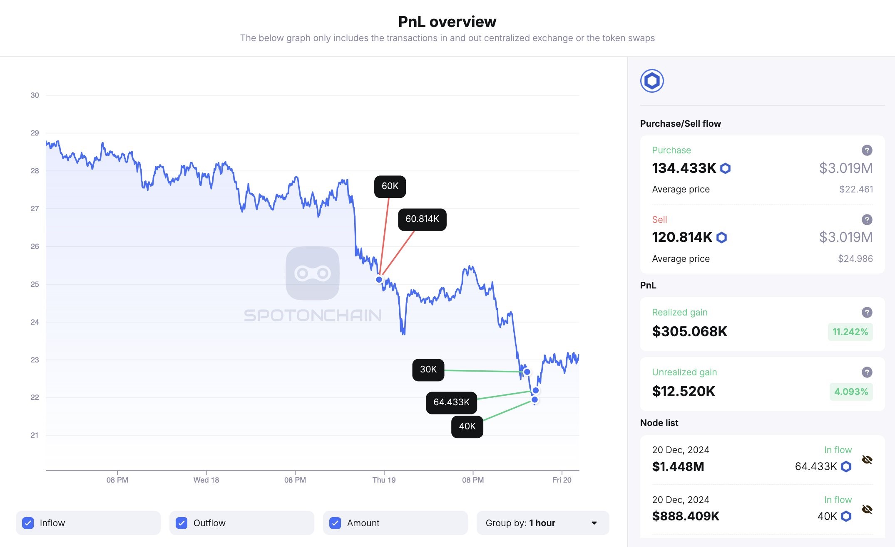Open the Group by 1 hour dropdown

click(542, 523)
